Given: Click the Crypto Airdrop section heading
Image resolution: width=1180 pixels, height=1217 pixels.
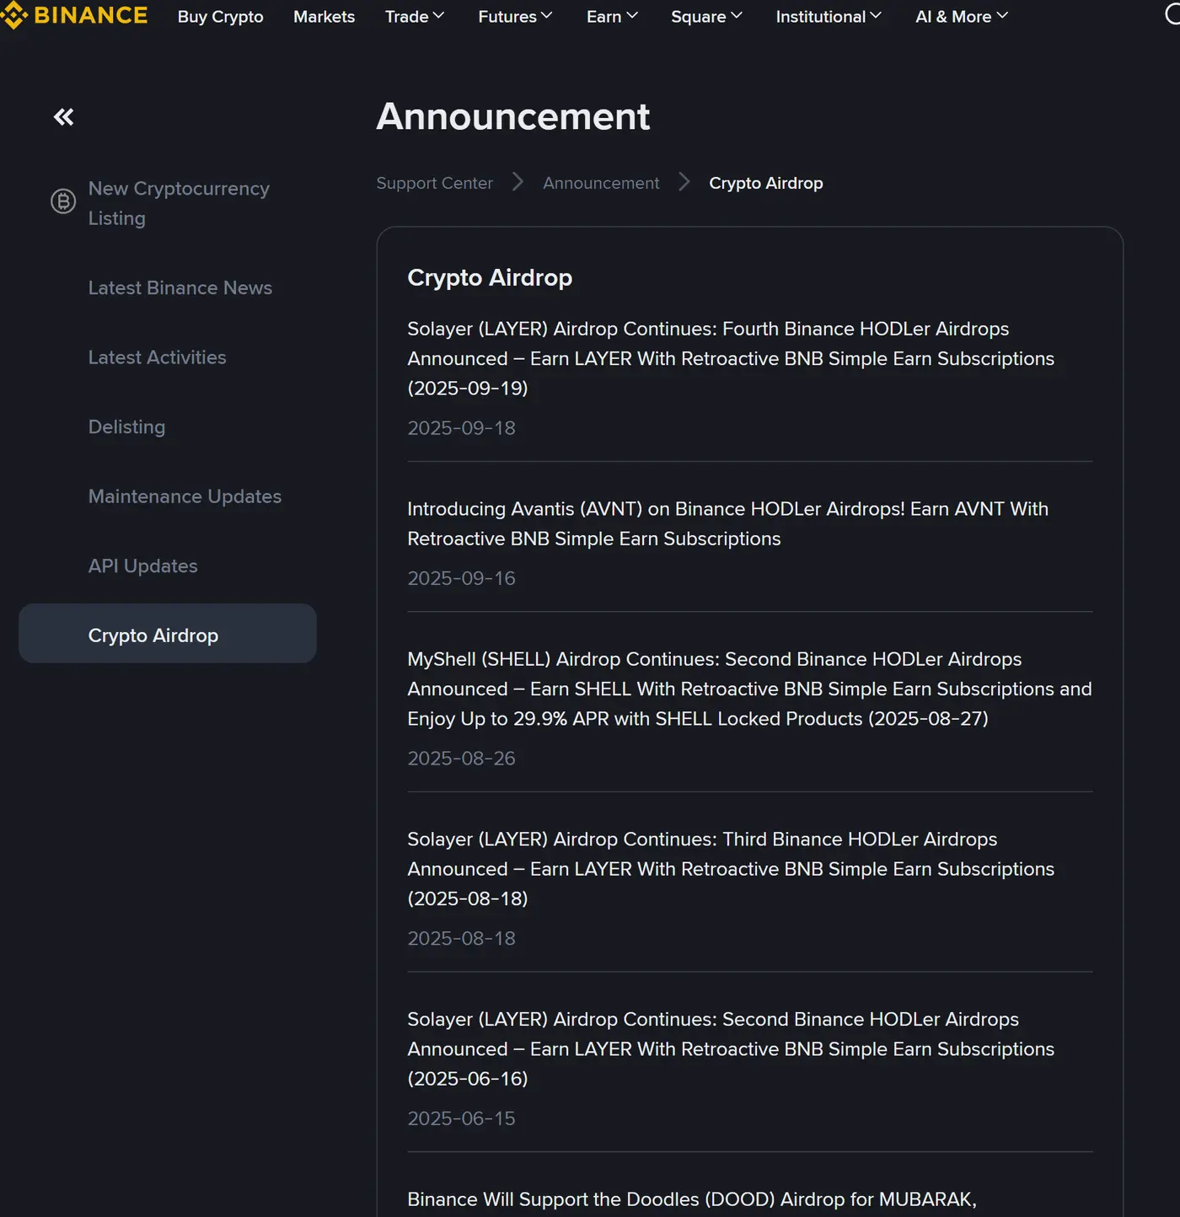Looking at the screenshot, I should coord(490,277).
